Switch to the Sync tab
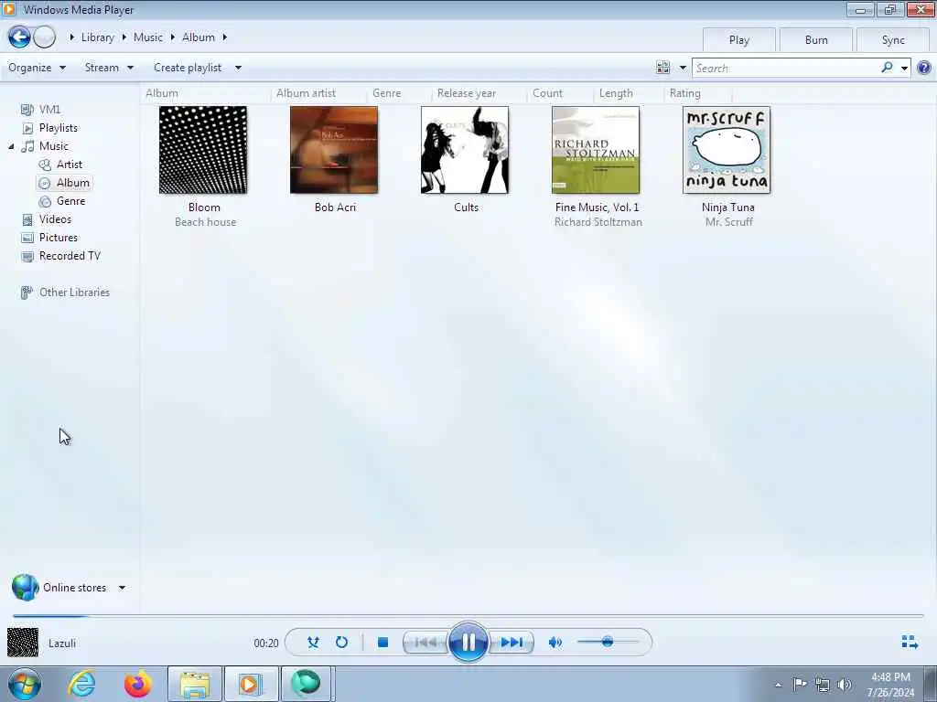 tap(893, 40)
